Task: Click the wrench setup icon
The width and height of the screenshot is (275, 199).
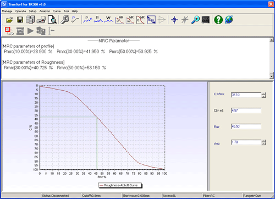Action: pos(65,20)
